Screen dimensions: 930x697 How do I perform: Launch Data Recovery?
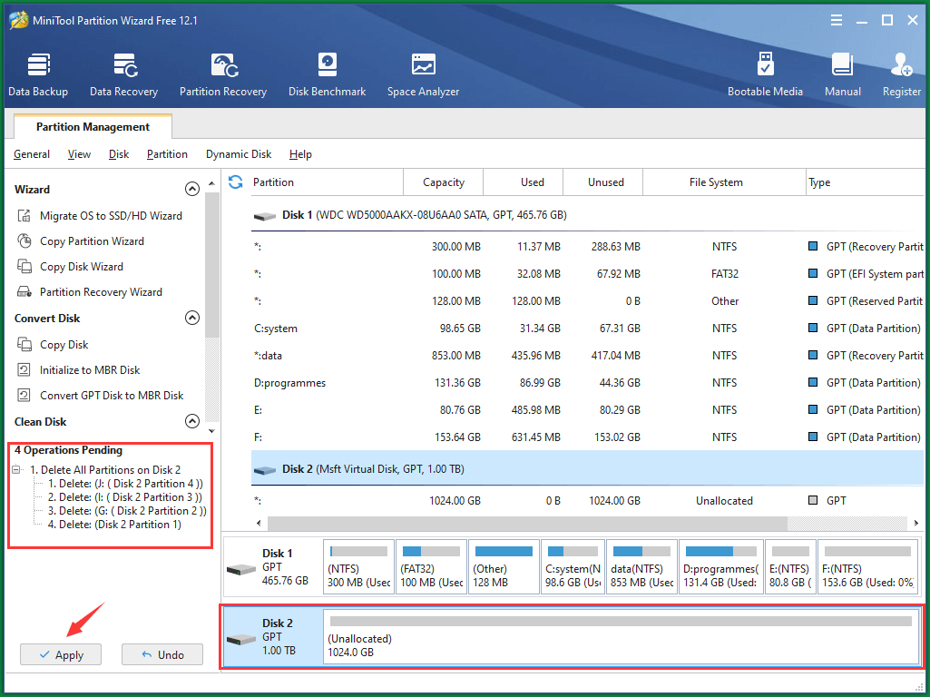pyautogui.click(x=124, y=74)
